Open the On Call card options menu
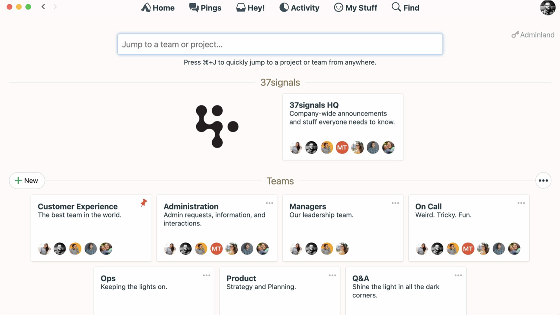 (x=521, y=203)
